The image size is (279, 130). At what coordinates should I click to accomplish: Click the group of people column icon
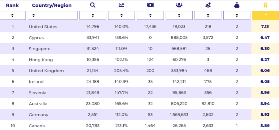(179, 5)
